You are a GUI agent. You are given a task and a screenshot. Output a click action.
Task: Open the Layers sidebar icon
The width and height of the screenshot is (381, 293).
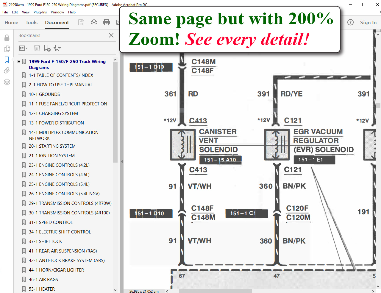click(7, 82)
